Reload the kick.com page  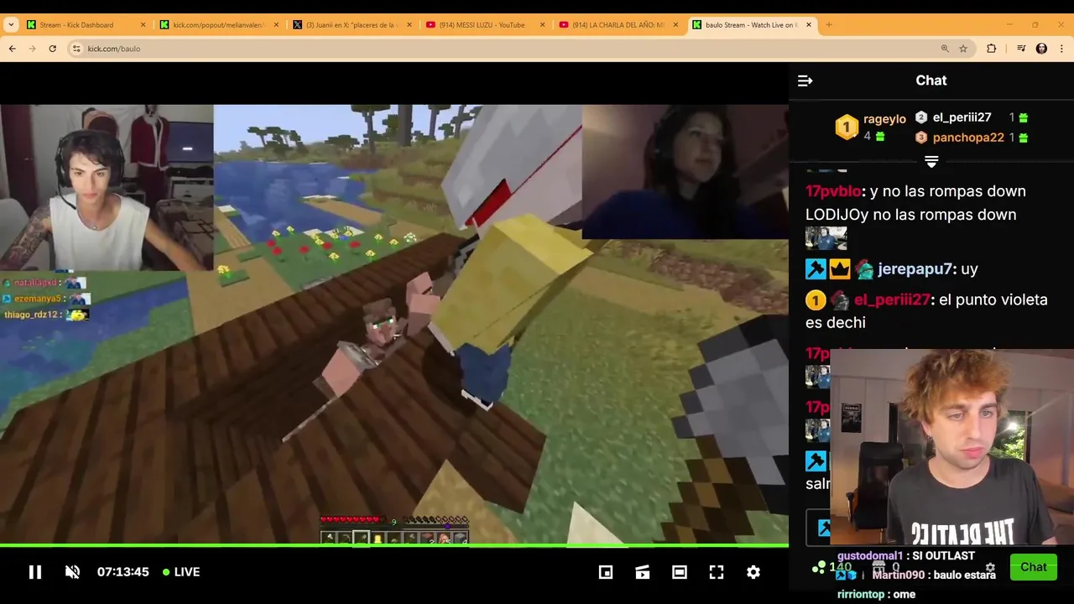(53, 49)
